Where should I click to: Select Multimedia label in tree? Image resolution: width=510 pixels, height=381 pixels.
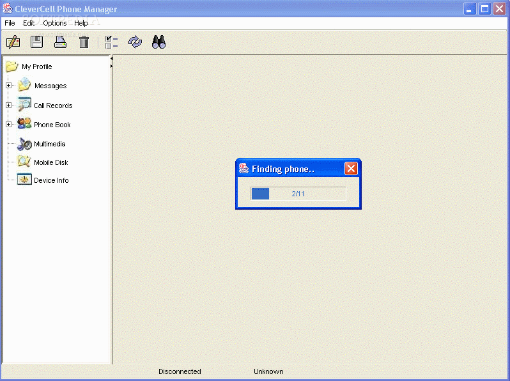click(49, 144)
